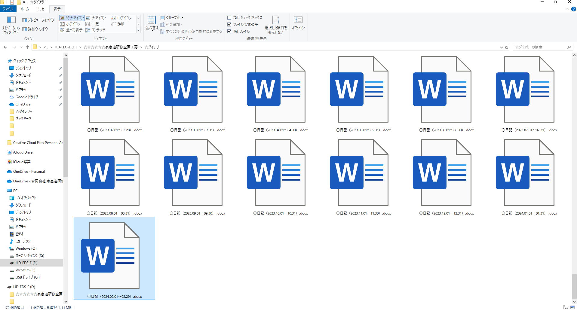Switch to details view status bar icon
Screen dimensions: 577x311
(x=566, y=307)
